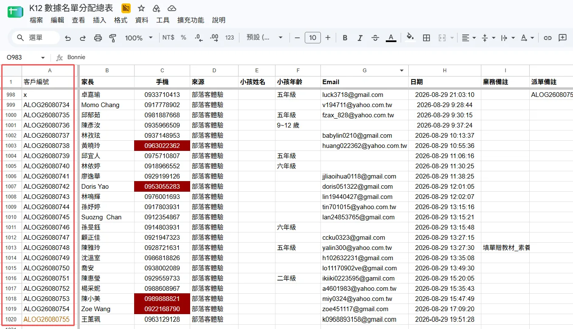Select column C header
This screenshot has width=573, height=329.
point(162,71)
